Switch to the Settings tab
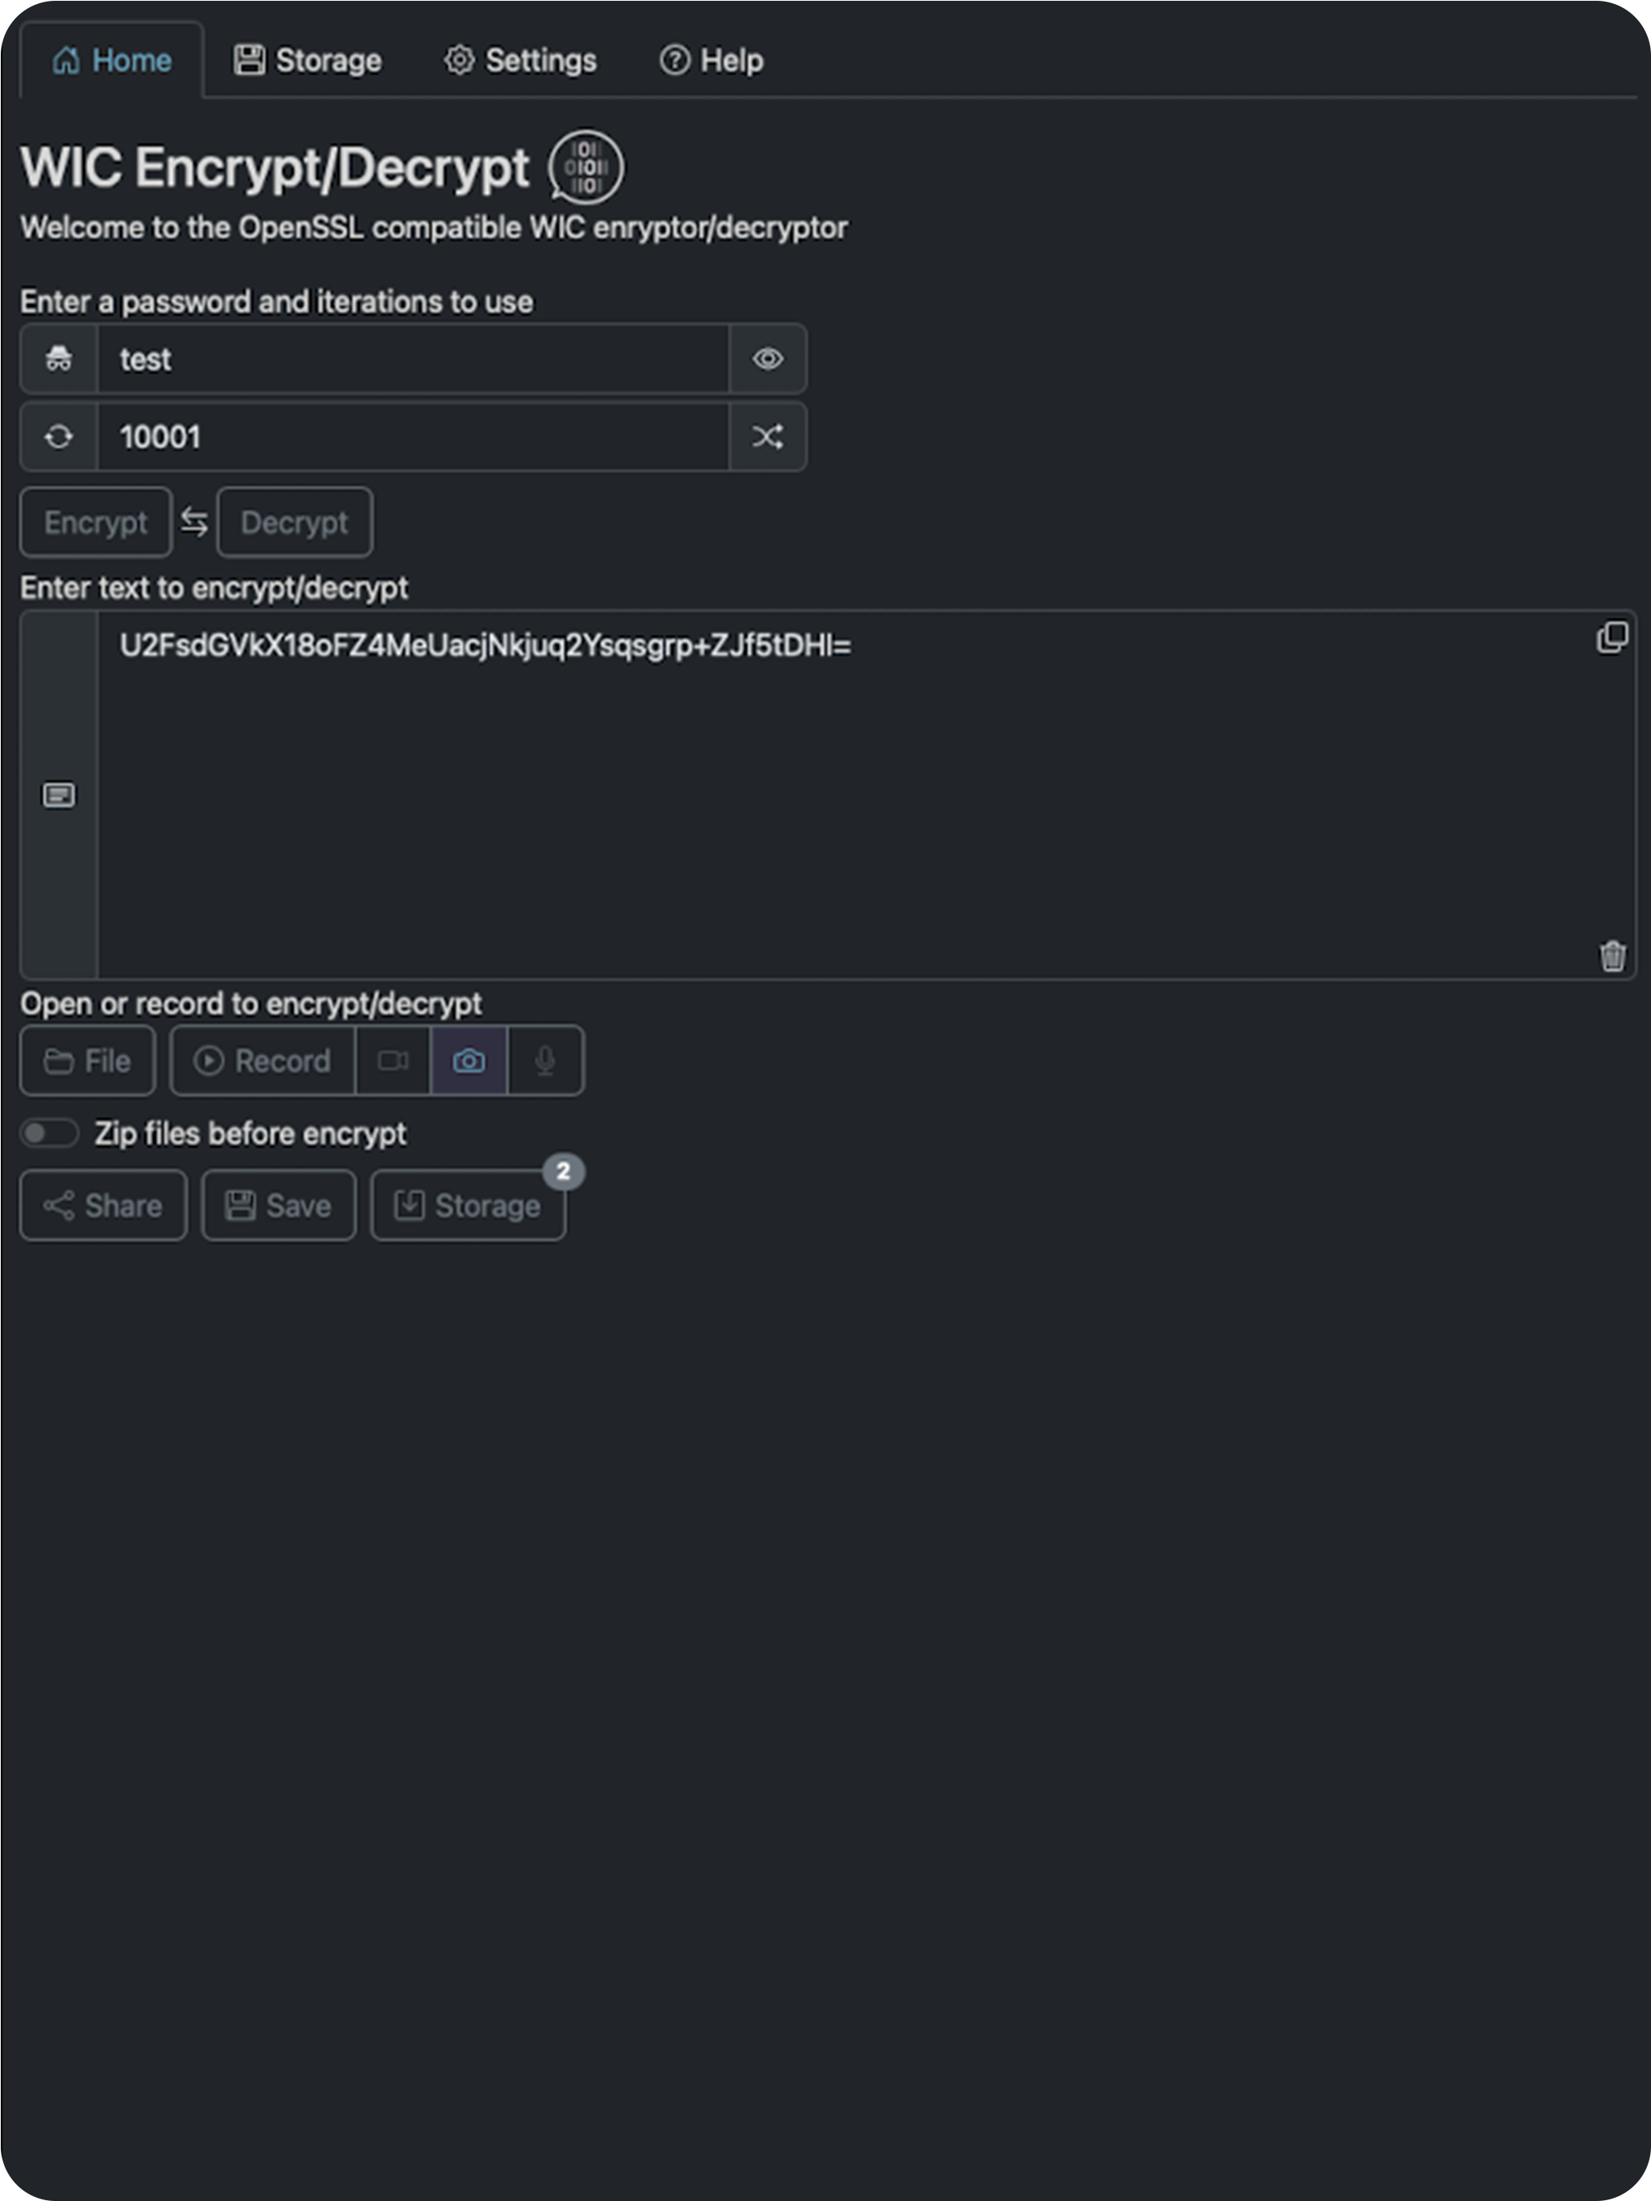 (519, 61)
